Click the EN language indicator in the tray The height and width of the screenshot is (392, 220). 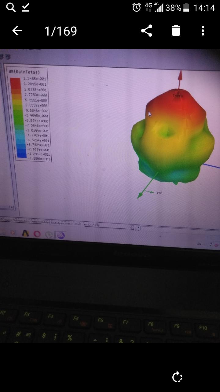point(199,244)
